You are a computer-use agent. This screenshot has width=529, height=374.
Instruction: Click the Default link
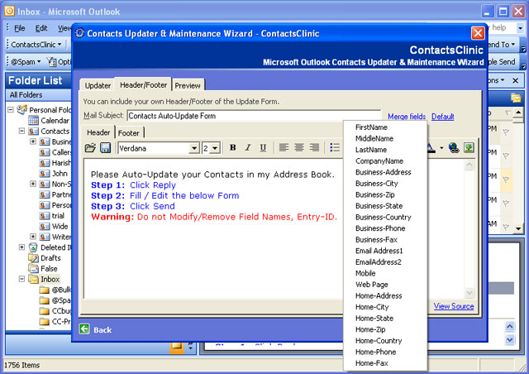click(x=443, y=117)
